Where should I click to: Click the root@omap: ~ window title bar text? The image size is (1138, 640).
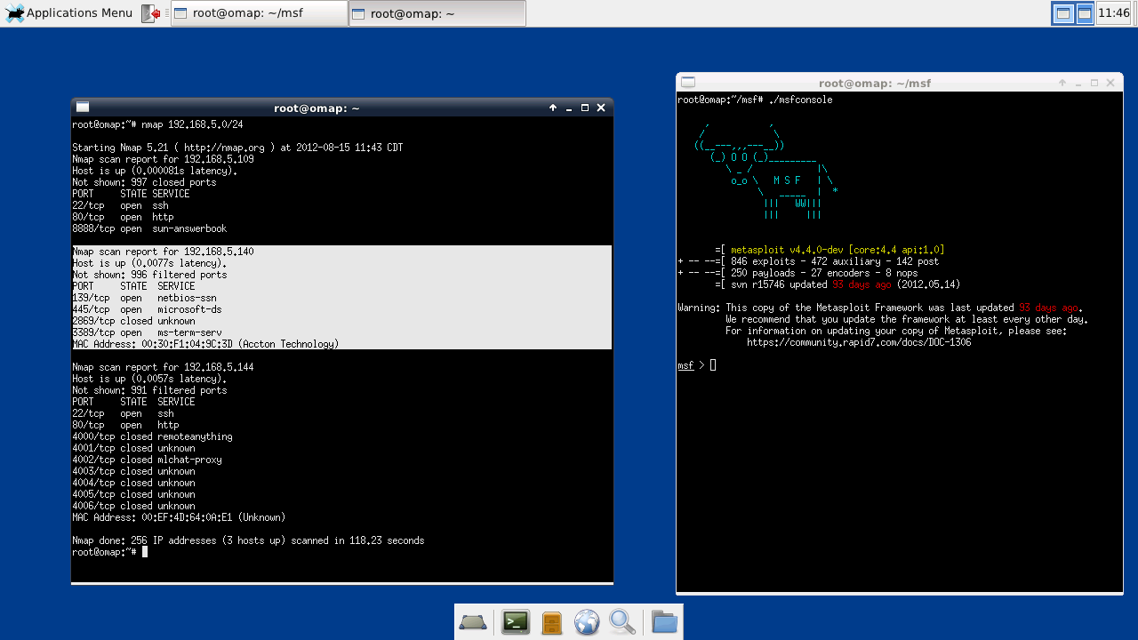317,108
